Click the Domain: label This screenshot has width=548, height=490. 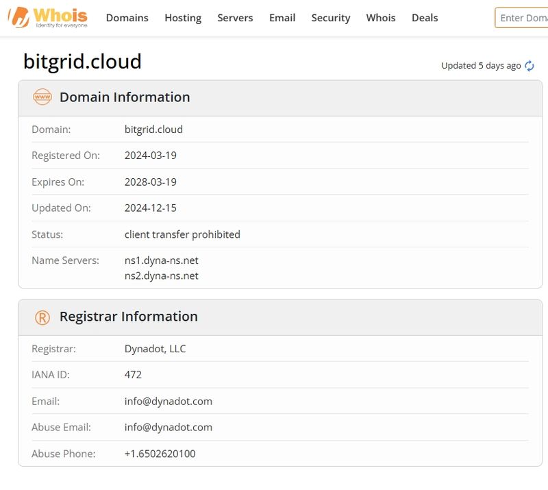coord(51,130)
